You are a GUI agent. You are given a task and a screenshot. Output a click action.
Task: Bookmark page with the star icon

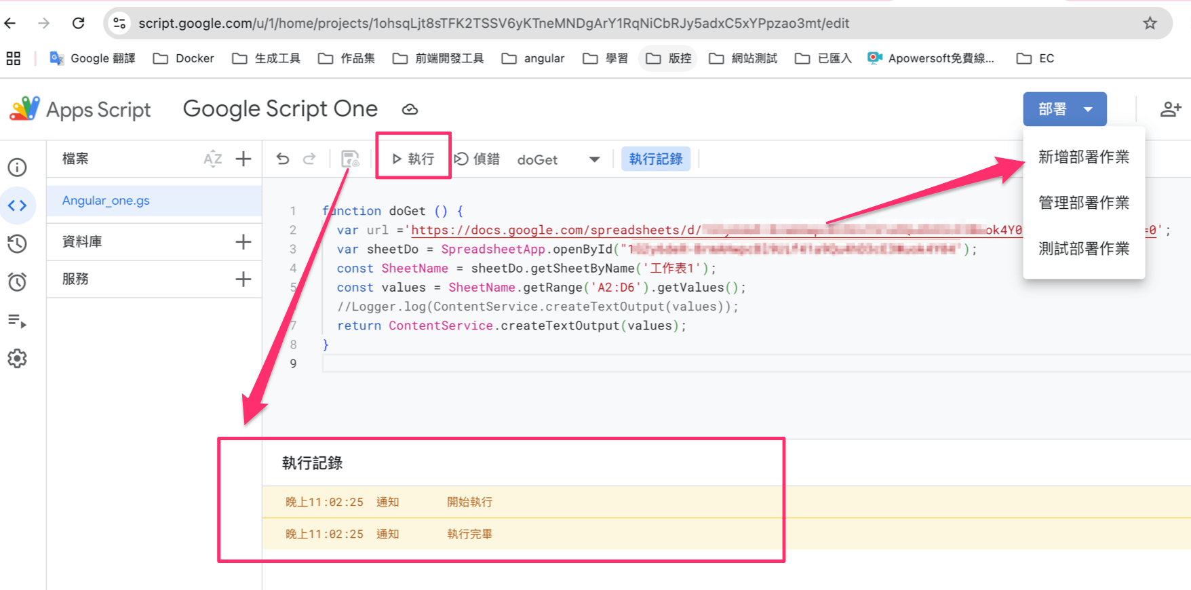[1150, 24]
